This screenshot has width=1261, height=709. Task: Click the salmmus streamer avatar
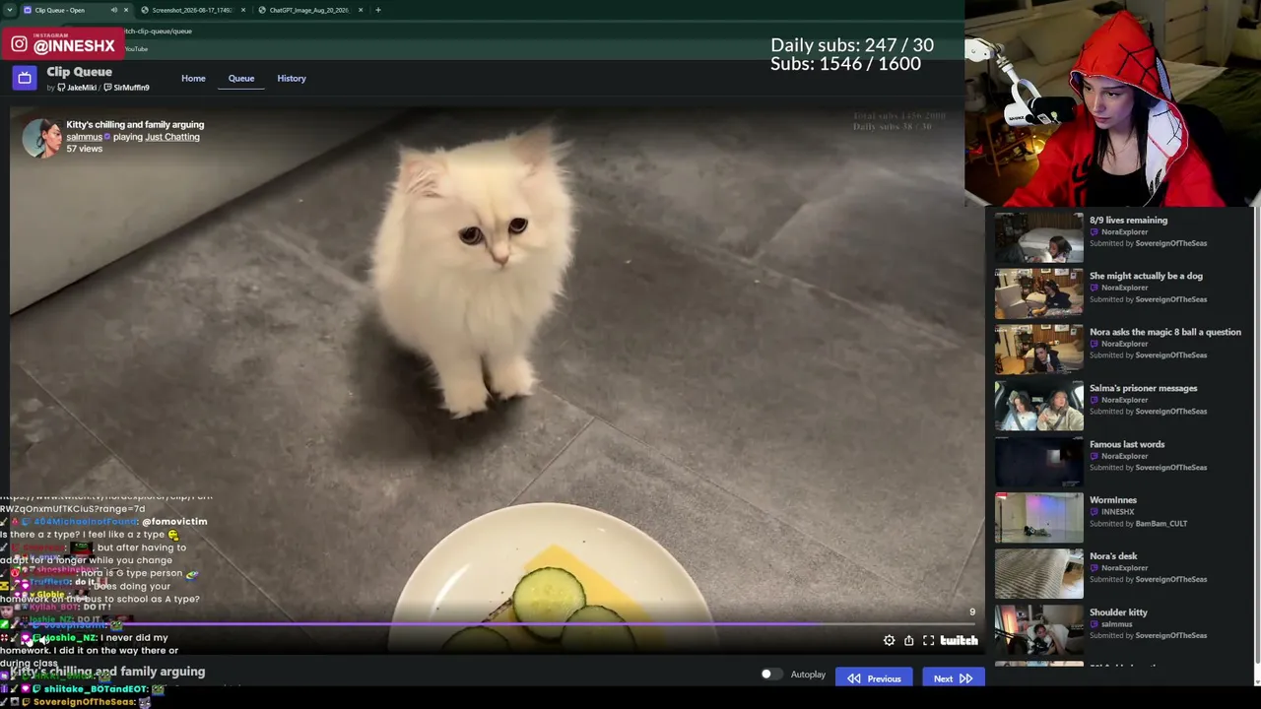coord(42,138)
